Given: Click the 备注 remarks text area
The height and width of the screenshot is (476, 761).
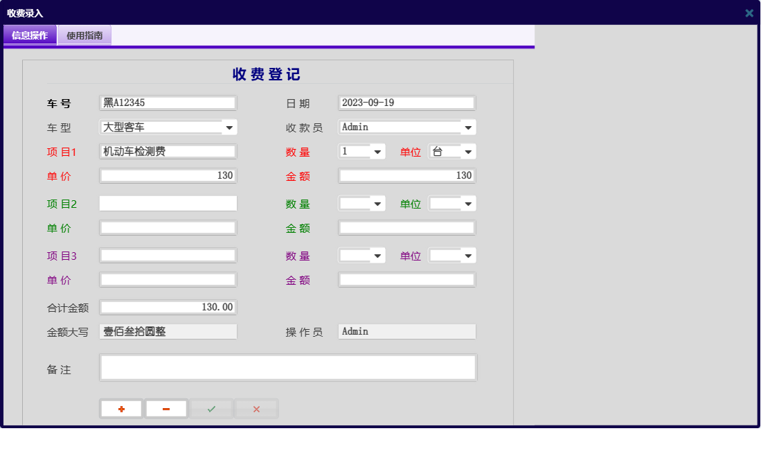Looking at the screenshot, I should tap(288, 367).
